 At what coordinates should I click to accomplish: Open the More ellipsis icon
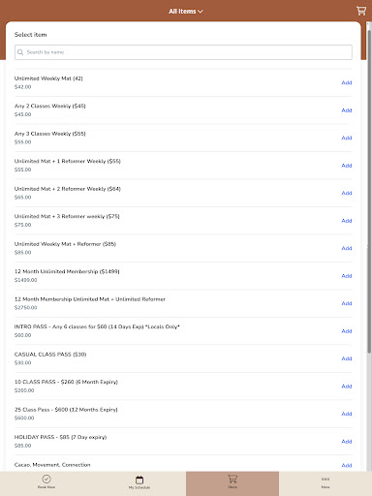click(x=325, y=480)
